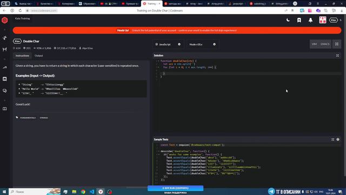This screenshot has width=346, height=195.
Task: Click the 8 kyu badge beside Double Char
Action: point(17,41)
